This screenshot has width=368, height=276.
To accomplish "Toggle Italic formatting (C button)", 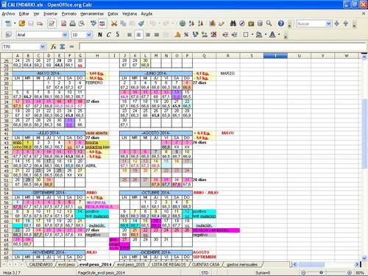I will tap(109, 35).
